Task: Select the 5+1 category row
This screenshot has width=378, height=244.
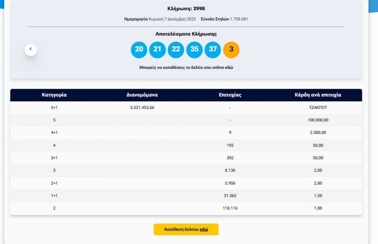Action: tap(54, 107)
